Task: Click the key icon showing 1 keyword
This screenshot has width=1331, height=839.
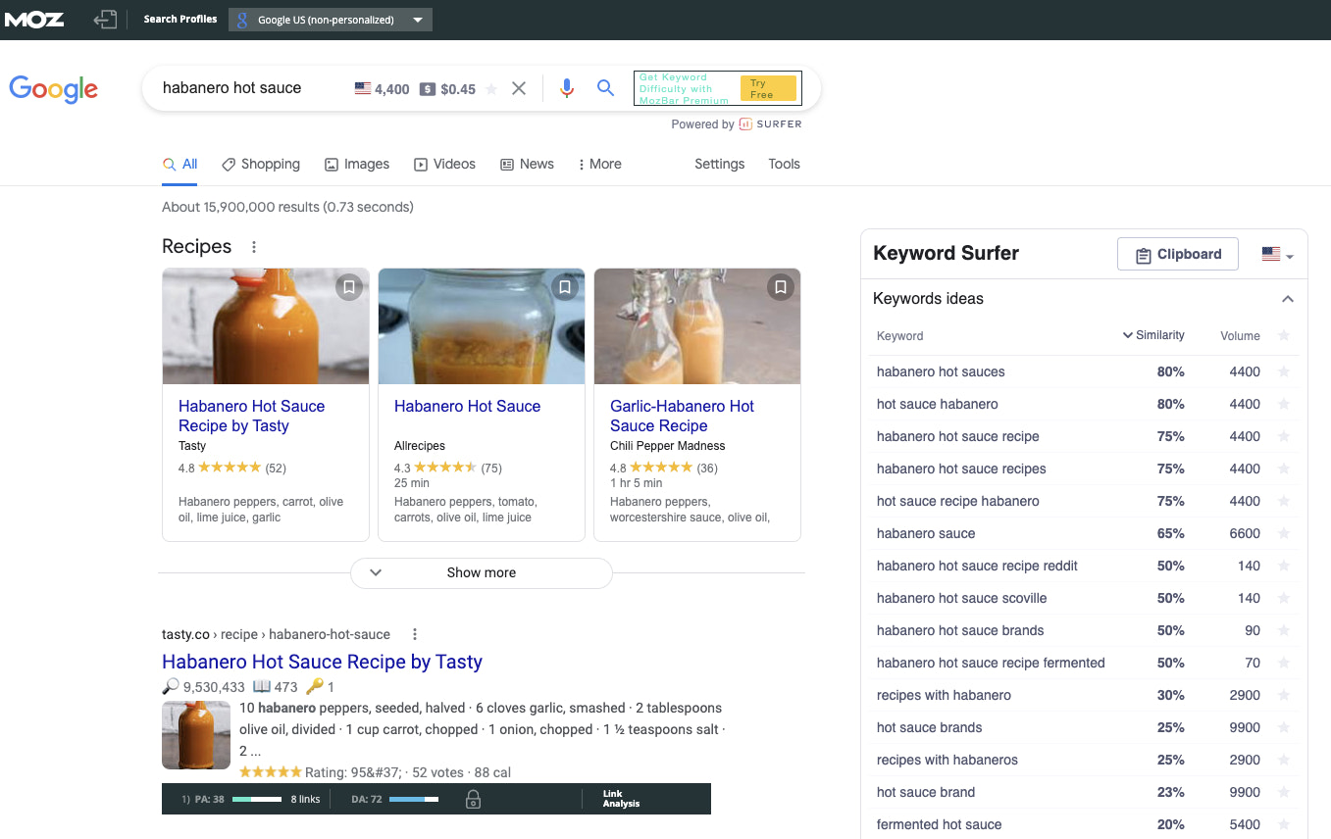Action: [x=317, y=686]
